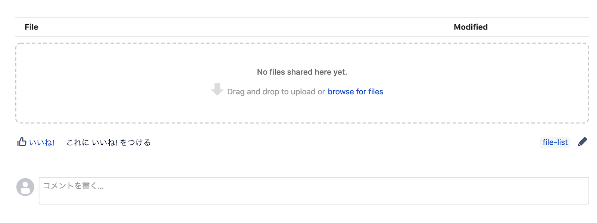Click the thumbs-up like icon
Screen dimensions: 597x223
point(22,142)
